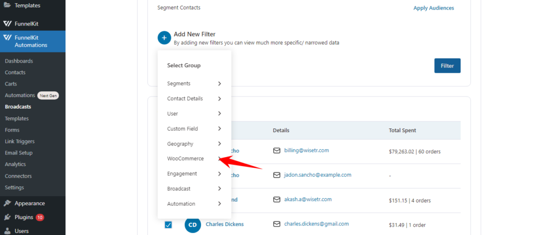545x235 pixels.
Task: Click the CD avatar for Charles Dickens
Action: (x=193, y=224)
